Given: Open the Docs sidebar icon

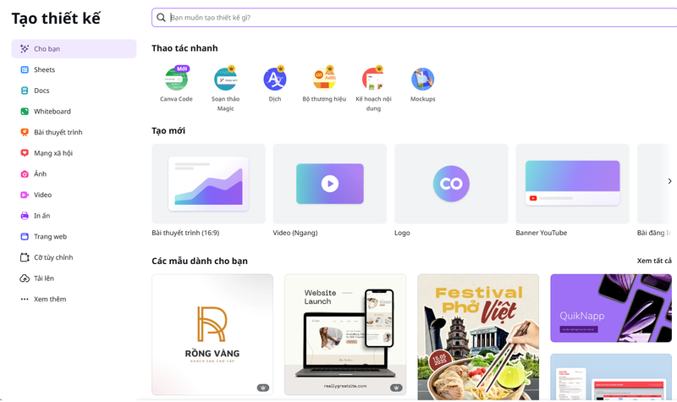Looking at the screenshot, I should pyautogui.click(x=25, y=91).
